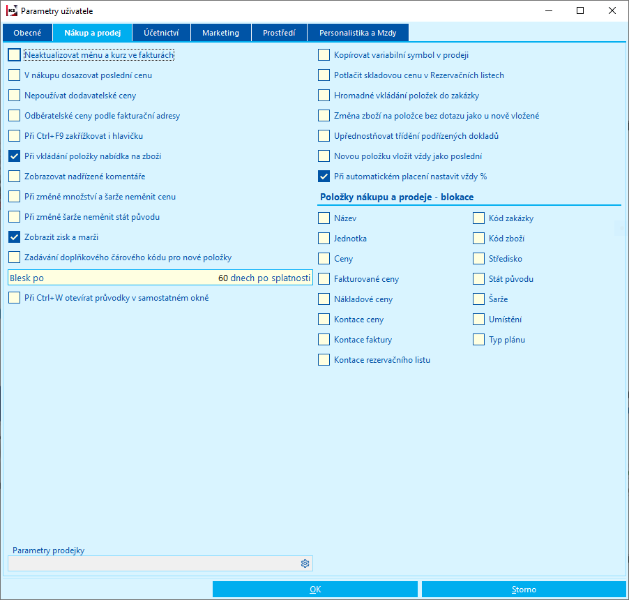Check Při Ctrl+F9 zakřížkovat i hlavičku
The image size is (629, 600).
point(15,135)
